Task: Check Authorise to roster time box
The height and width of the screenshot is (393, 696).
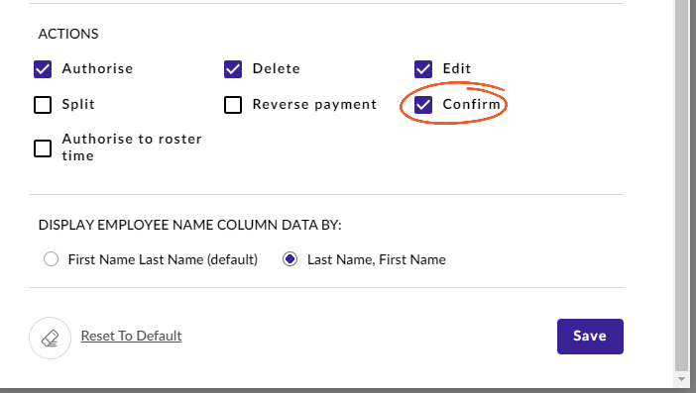Action: click(43, 148)
